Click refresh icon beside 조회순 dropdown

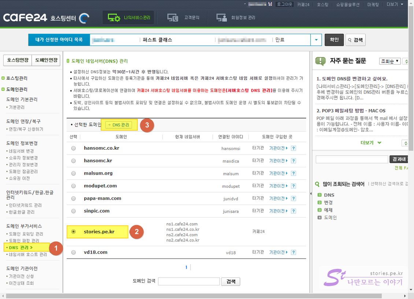click(405, 61)
